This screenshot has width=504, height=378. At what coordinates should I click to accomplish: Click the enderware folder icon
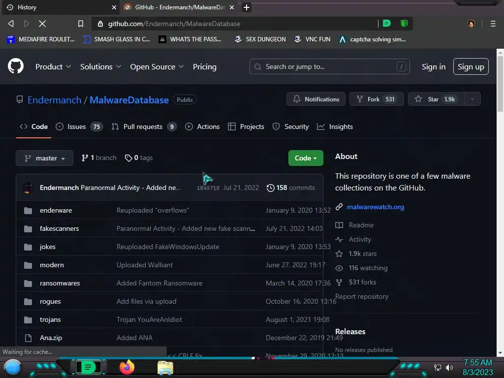click(x=28, y=211)
